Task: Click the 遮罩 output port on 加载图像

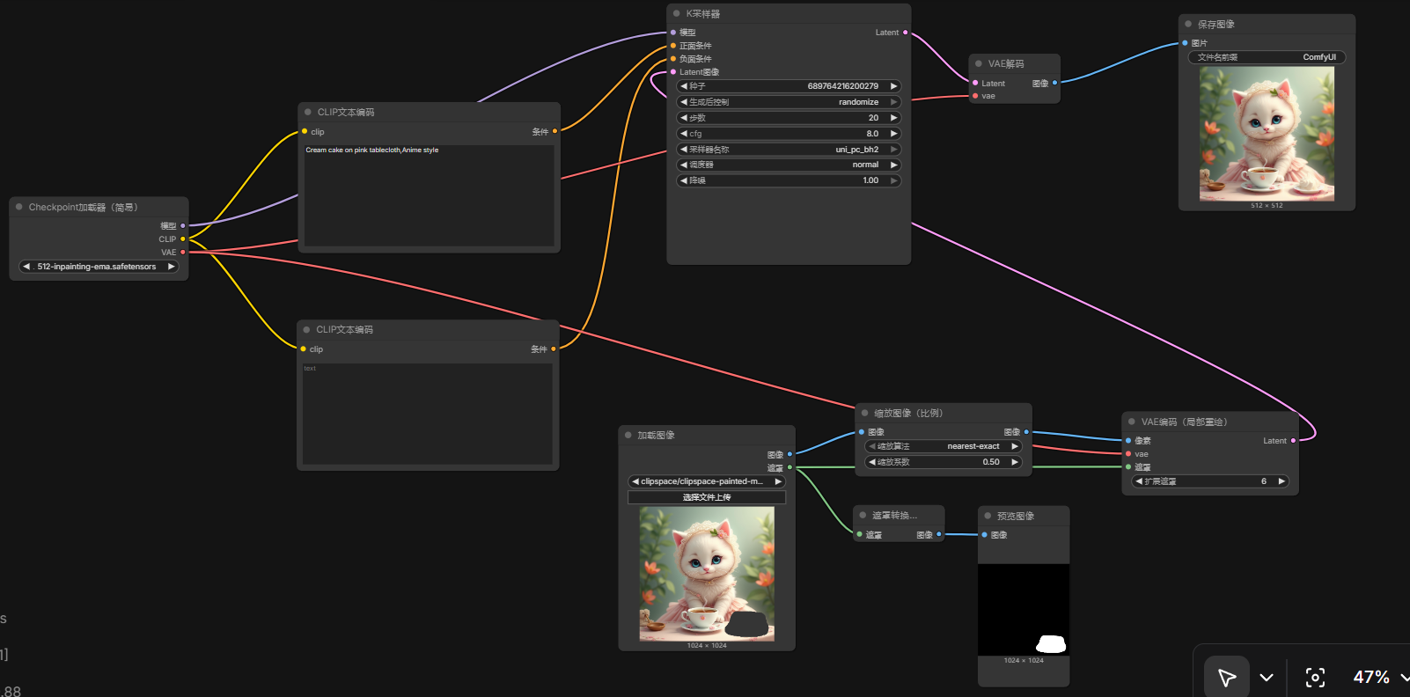Action: 789,467
